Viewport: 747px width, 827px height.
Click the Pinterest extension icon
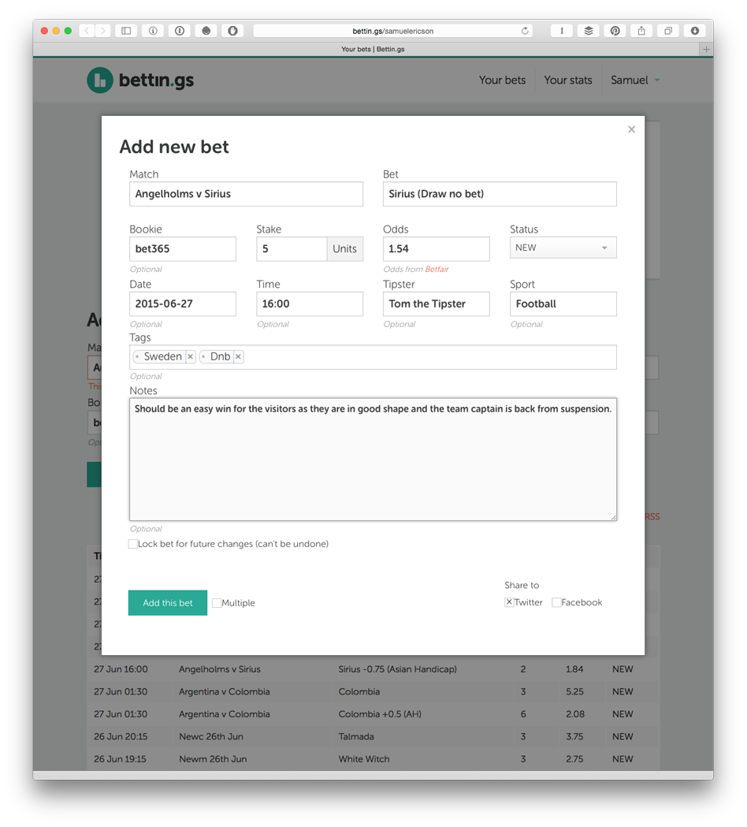click(615, 31)
